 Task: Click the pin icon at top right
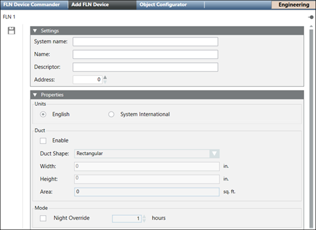(x=311, y=17)
